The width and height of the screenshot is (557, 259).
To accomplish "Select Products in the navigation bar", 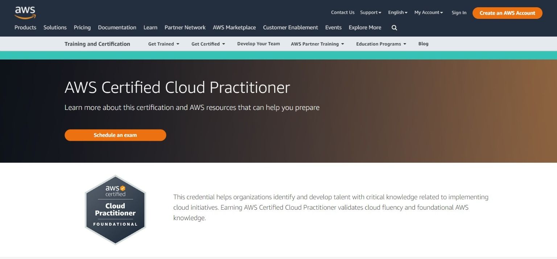I will 25,27.
